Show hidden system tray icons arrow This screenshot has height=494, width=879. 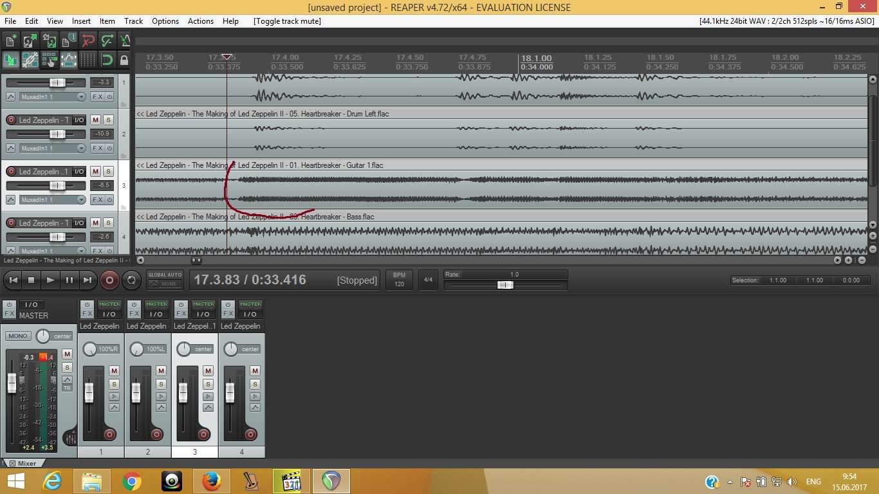coord(730,482)
